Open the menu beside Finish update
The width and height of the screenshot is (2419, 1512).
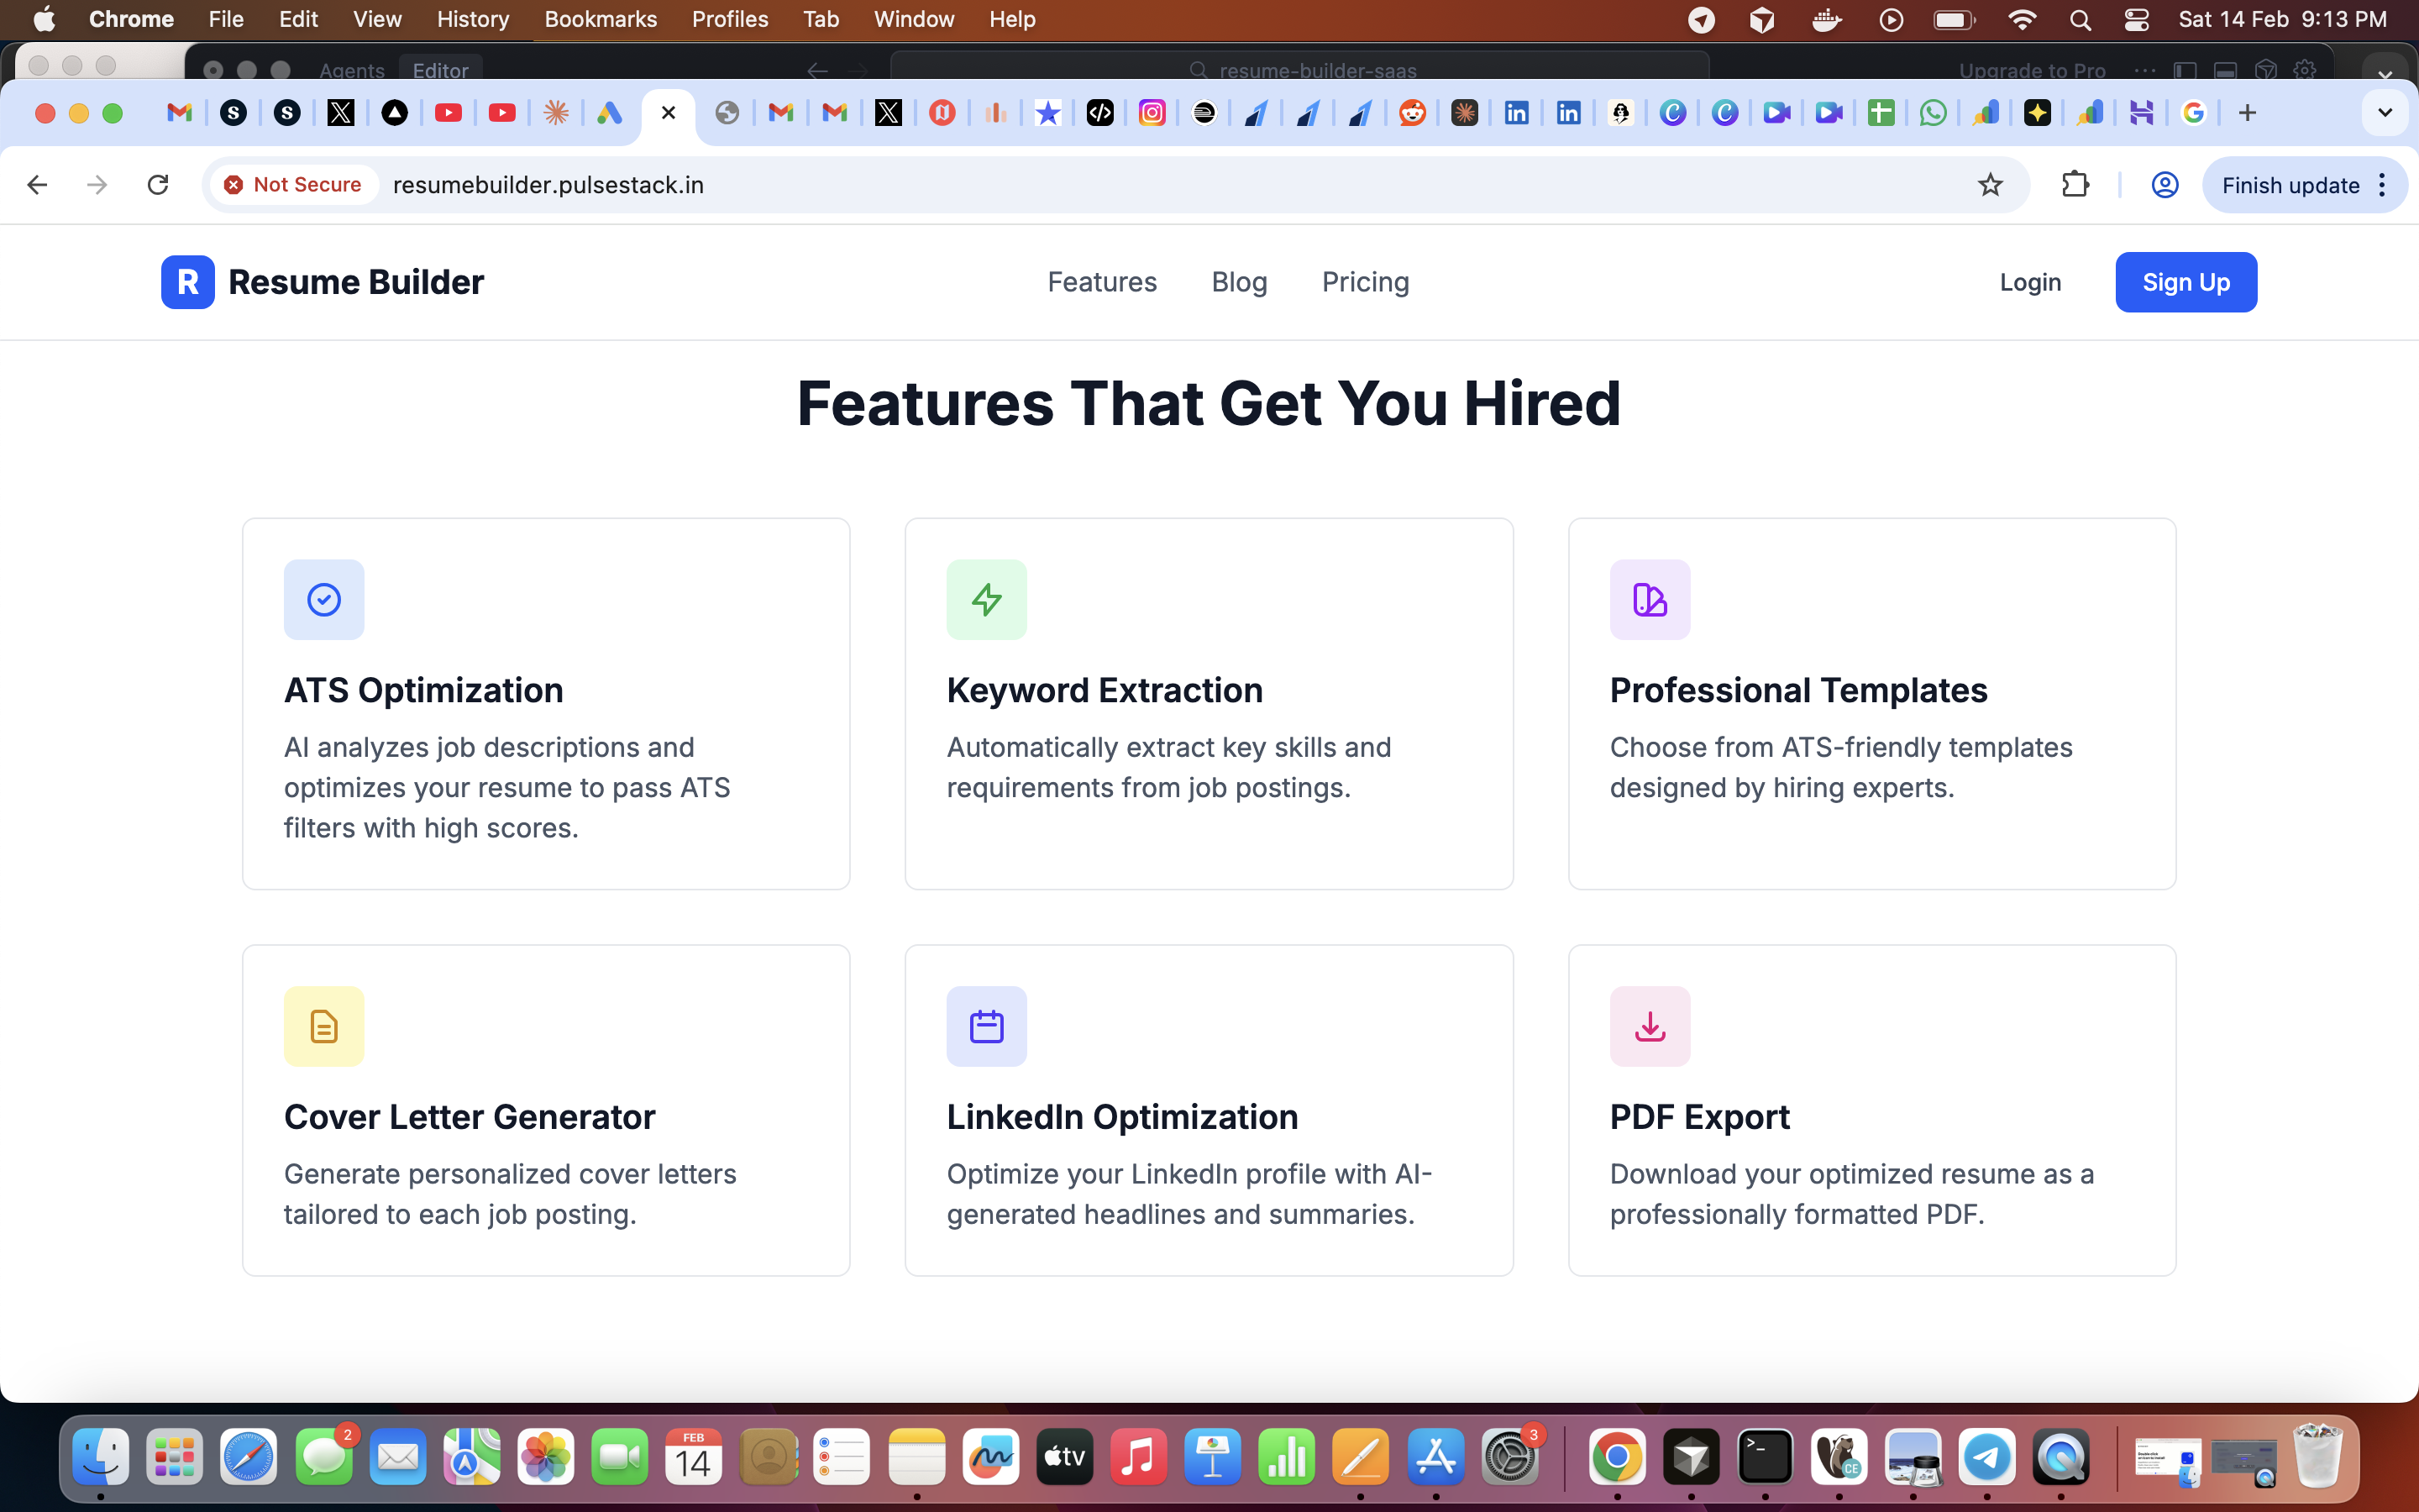click(2382, 185)
